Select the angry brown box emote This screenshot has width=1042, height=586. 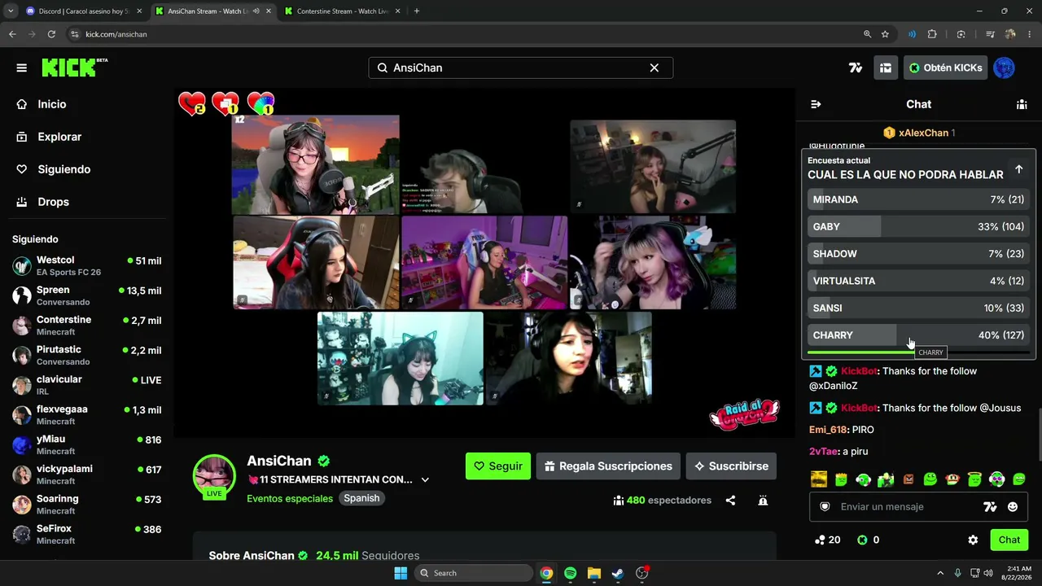point(908,479)
